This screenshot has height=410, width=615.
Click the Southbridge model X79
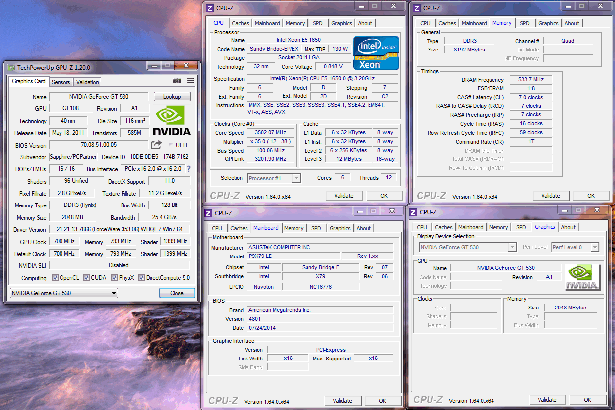click(x=320, y=276)
